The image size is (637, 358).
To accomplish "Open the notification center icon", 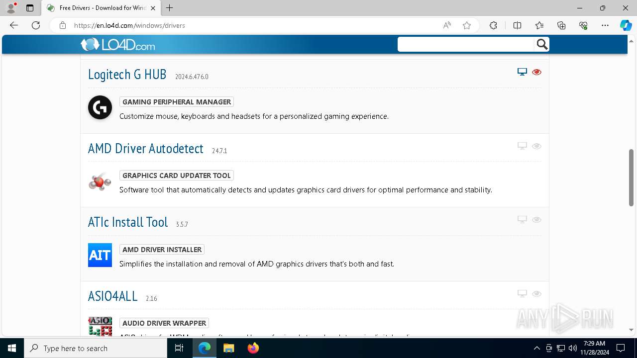I will click(621, 348).
